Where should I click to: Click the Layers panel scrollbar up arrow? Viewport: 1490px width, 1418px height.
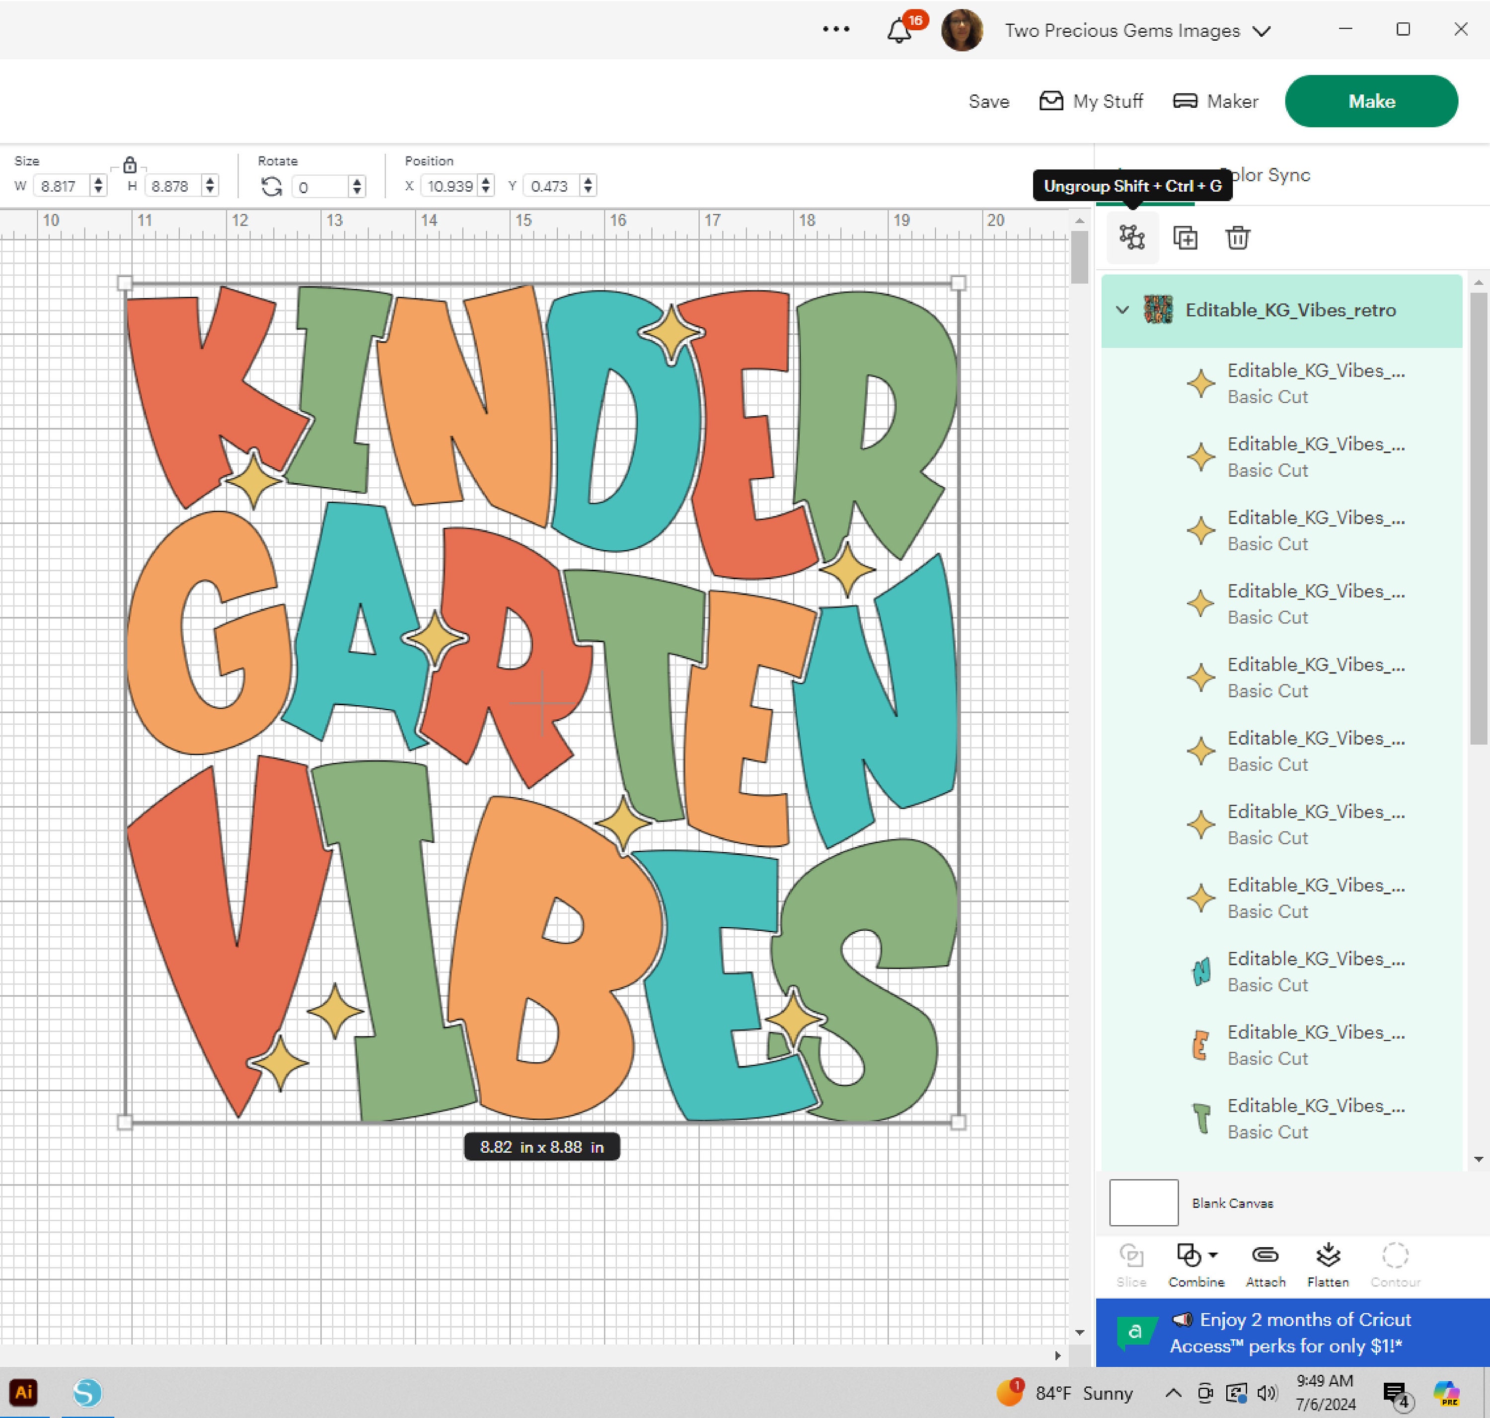(1479, 282)
